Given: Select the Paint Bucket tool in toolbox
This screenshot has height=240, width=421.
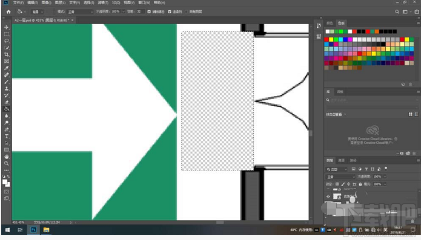Looking at the screenshot, I should tap(7, 109).
